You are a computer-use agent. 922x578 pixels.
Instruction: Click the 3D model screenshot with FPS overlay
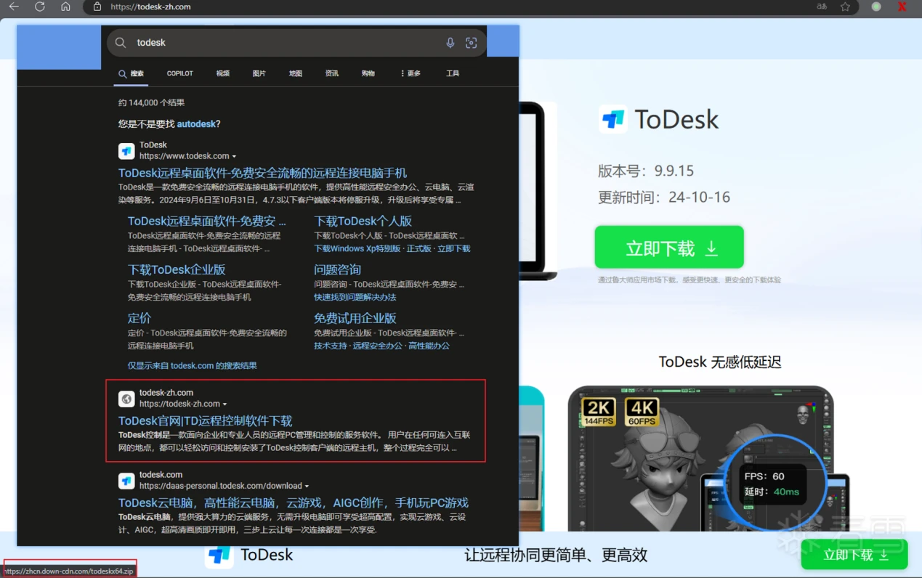(701, 457)
